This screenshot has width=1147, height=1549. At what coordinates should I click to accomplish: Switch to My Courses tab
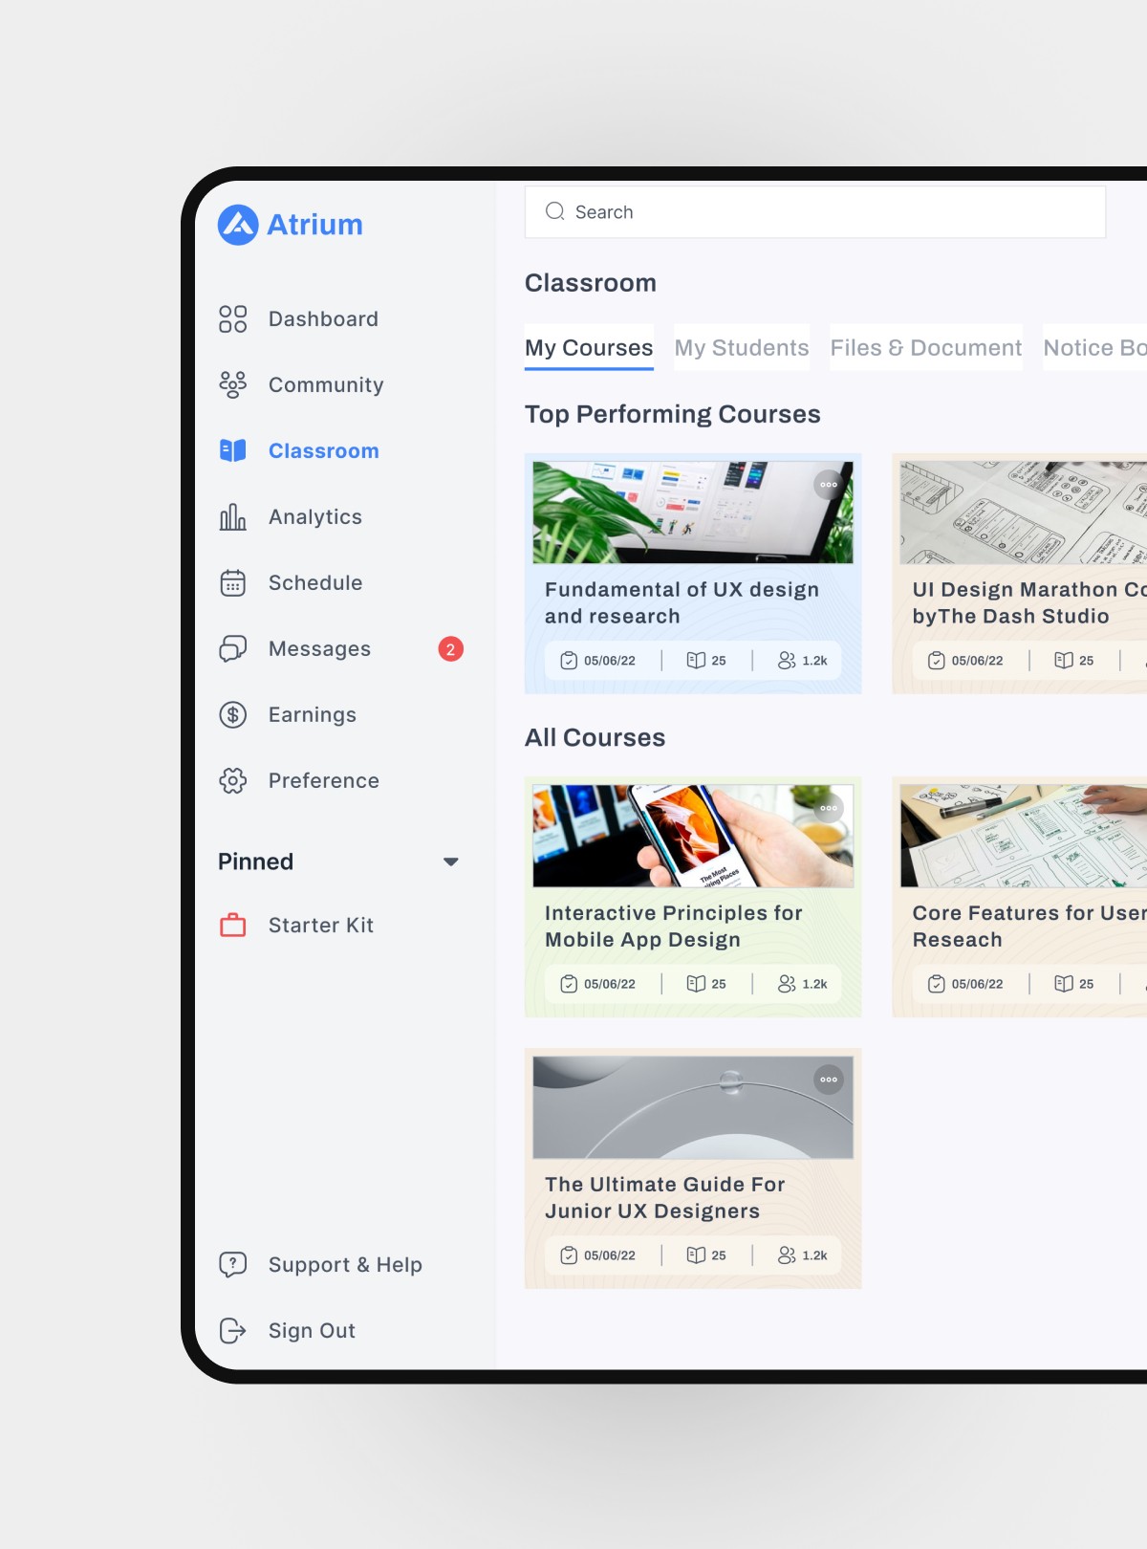[x=589, y=348]
